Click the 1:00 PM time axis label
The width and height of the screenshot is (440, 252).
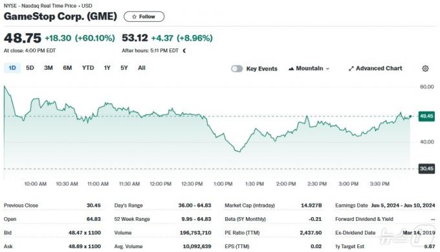[223, 184]
